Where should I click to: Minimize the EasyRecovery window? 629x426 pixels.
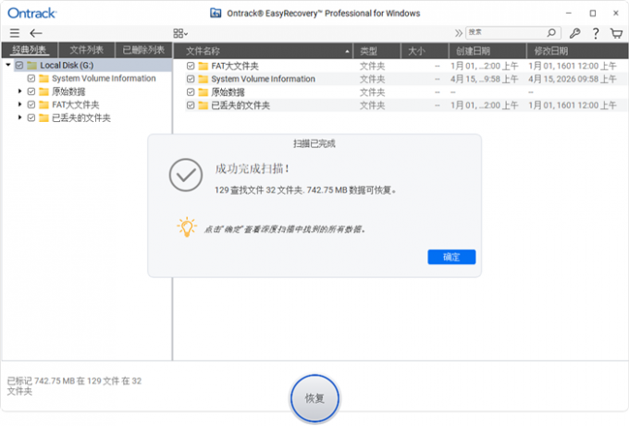click(x=569, y=13)
